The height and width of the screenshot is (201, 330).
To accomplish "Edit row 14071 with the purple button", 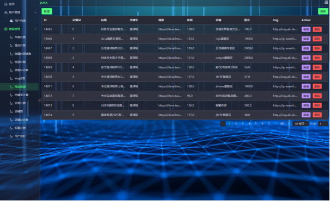I will (306, 86).
